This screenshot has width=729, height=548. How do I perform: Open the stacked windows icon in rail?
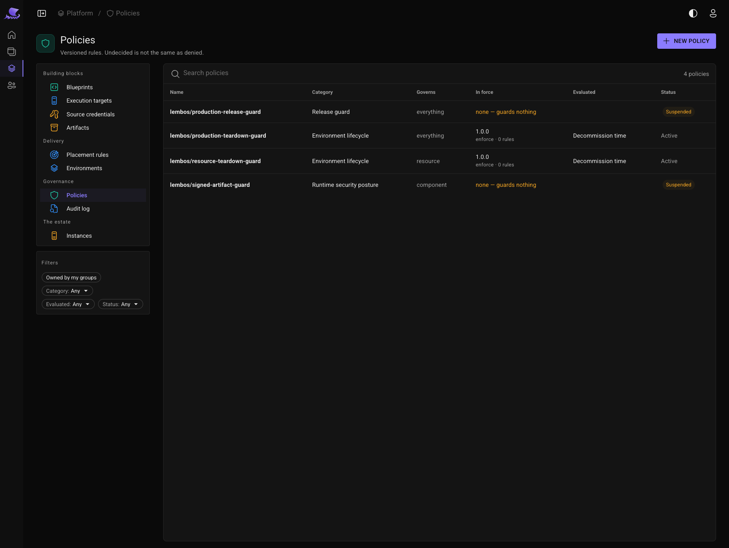click(x=12, y=52)
